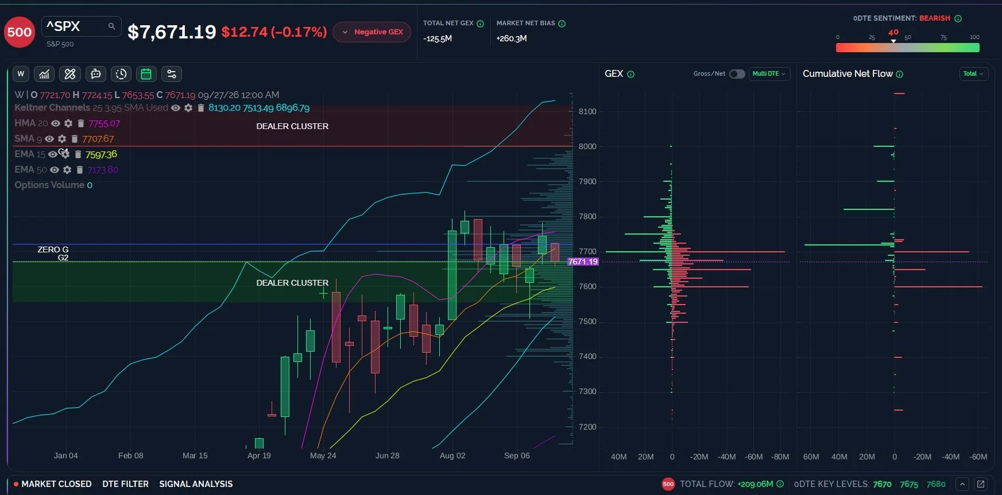1002x495 pixels.
Task: Open the chart indicators icon in the toolbar
Action: tap(44, 74)
